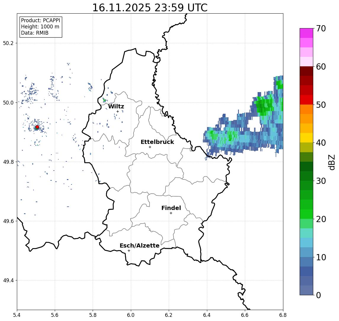
Task: Click the latitude tick label 49.6
Action: (x=8, y=221)
